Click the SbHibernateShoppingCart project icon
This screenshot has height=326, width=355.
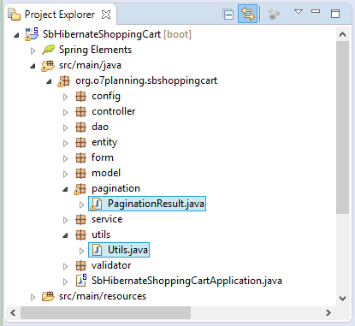click(32, 34)
